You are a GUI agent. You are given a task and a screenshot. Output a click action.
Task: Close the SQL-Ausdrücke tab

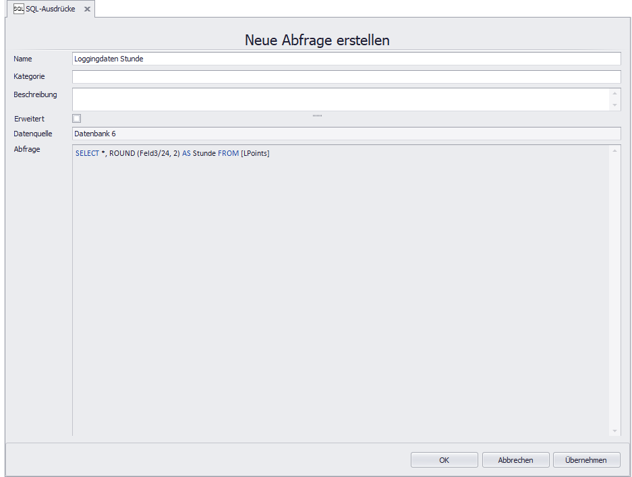(x=86, y=10)
